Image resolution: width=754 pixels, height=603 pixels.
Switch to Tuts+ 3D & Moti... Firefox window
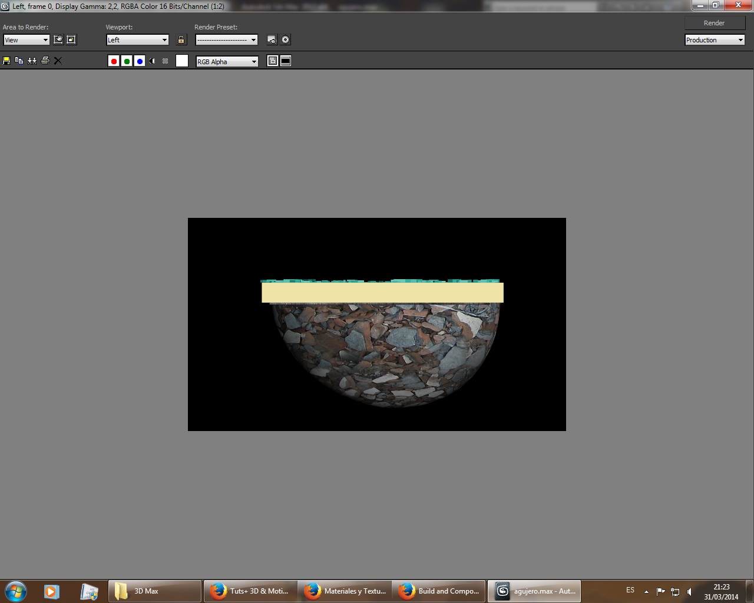point(250,591)
